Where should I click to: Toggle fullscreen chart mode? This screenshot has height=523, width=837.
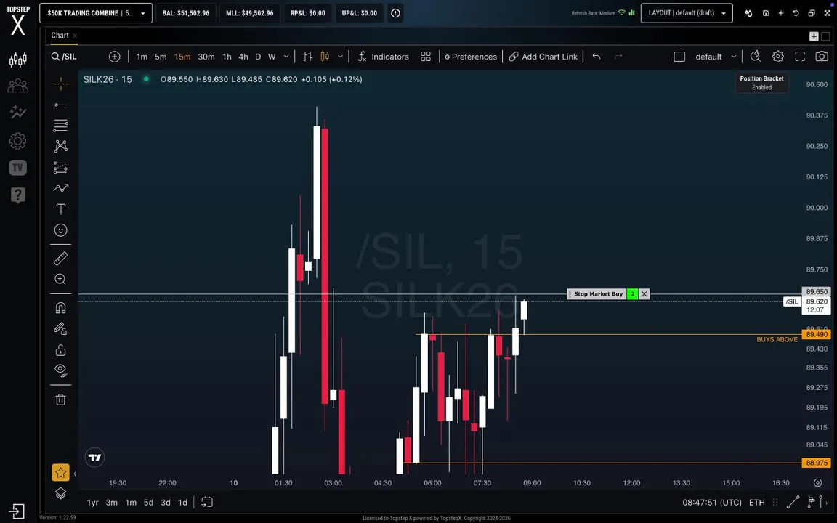(x=800, y=57)
